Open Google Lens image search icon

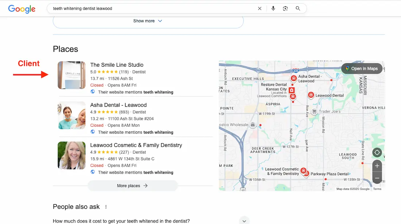coord(285,8)
